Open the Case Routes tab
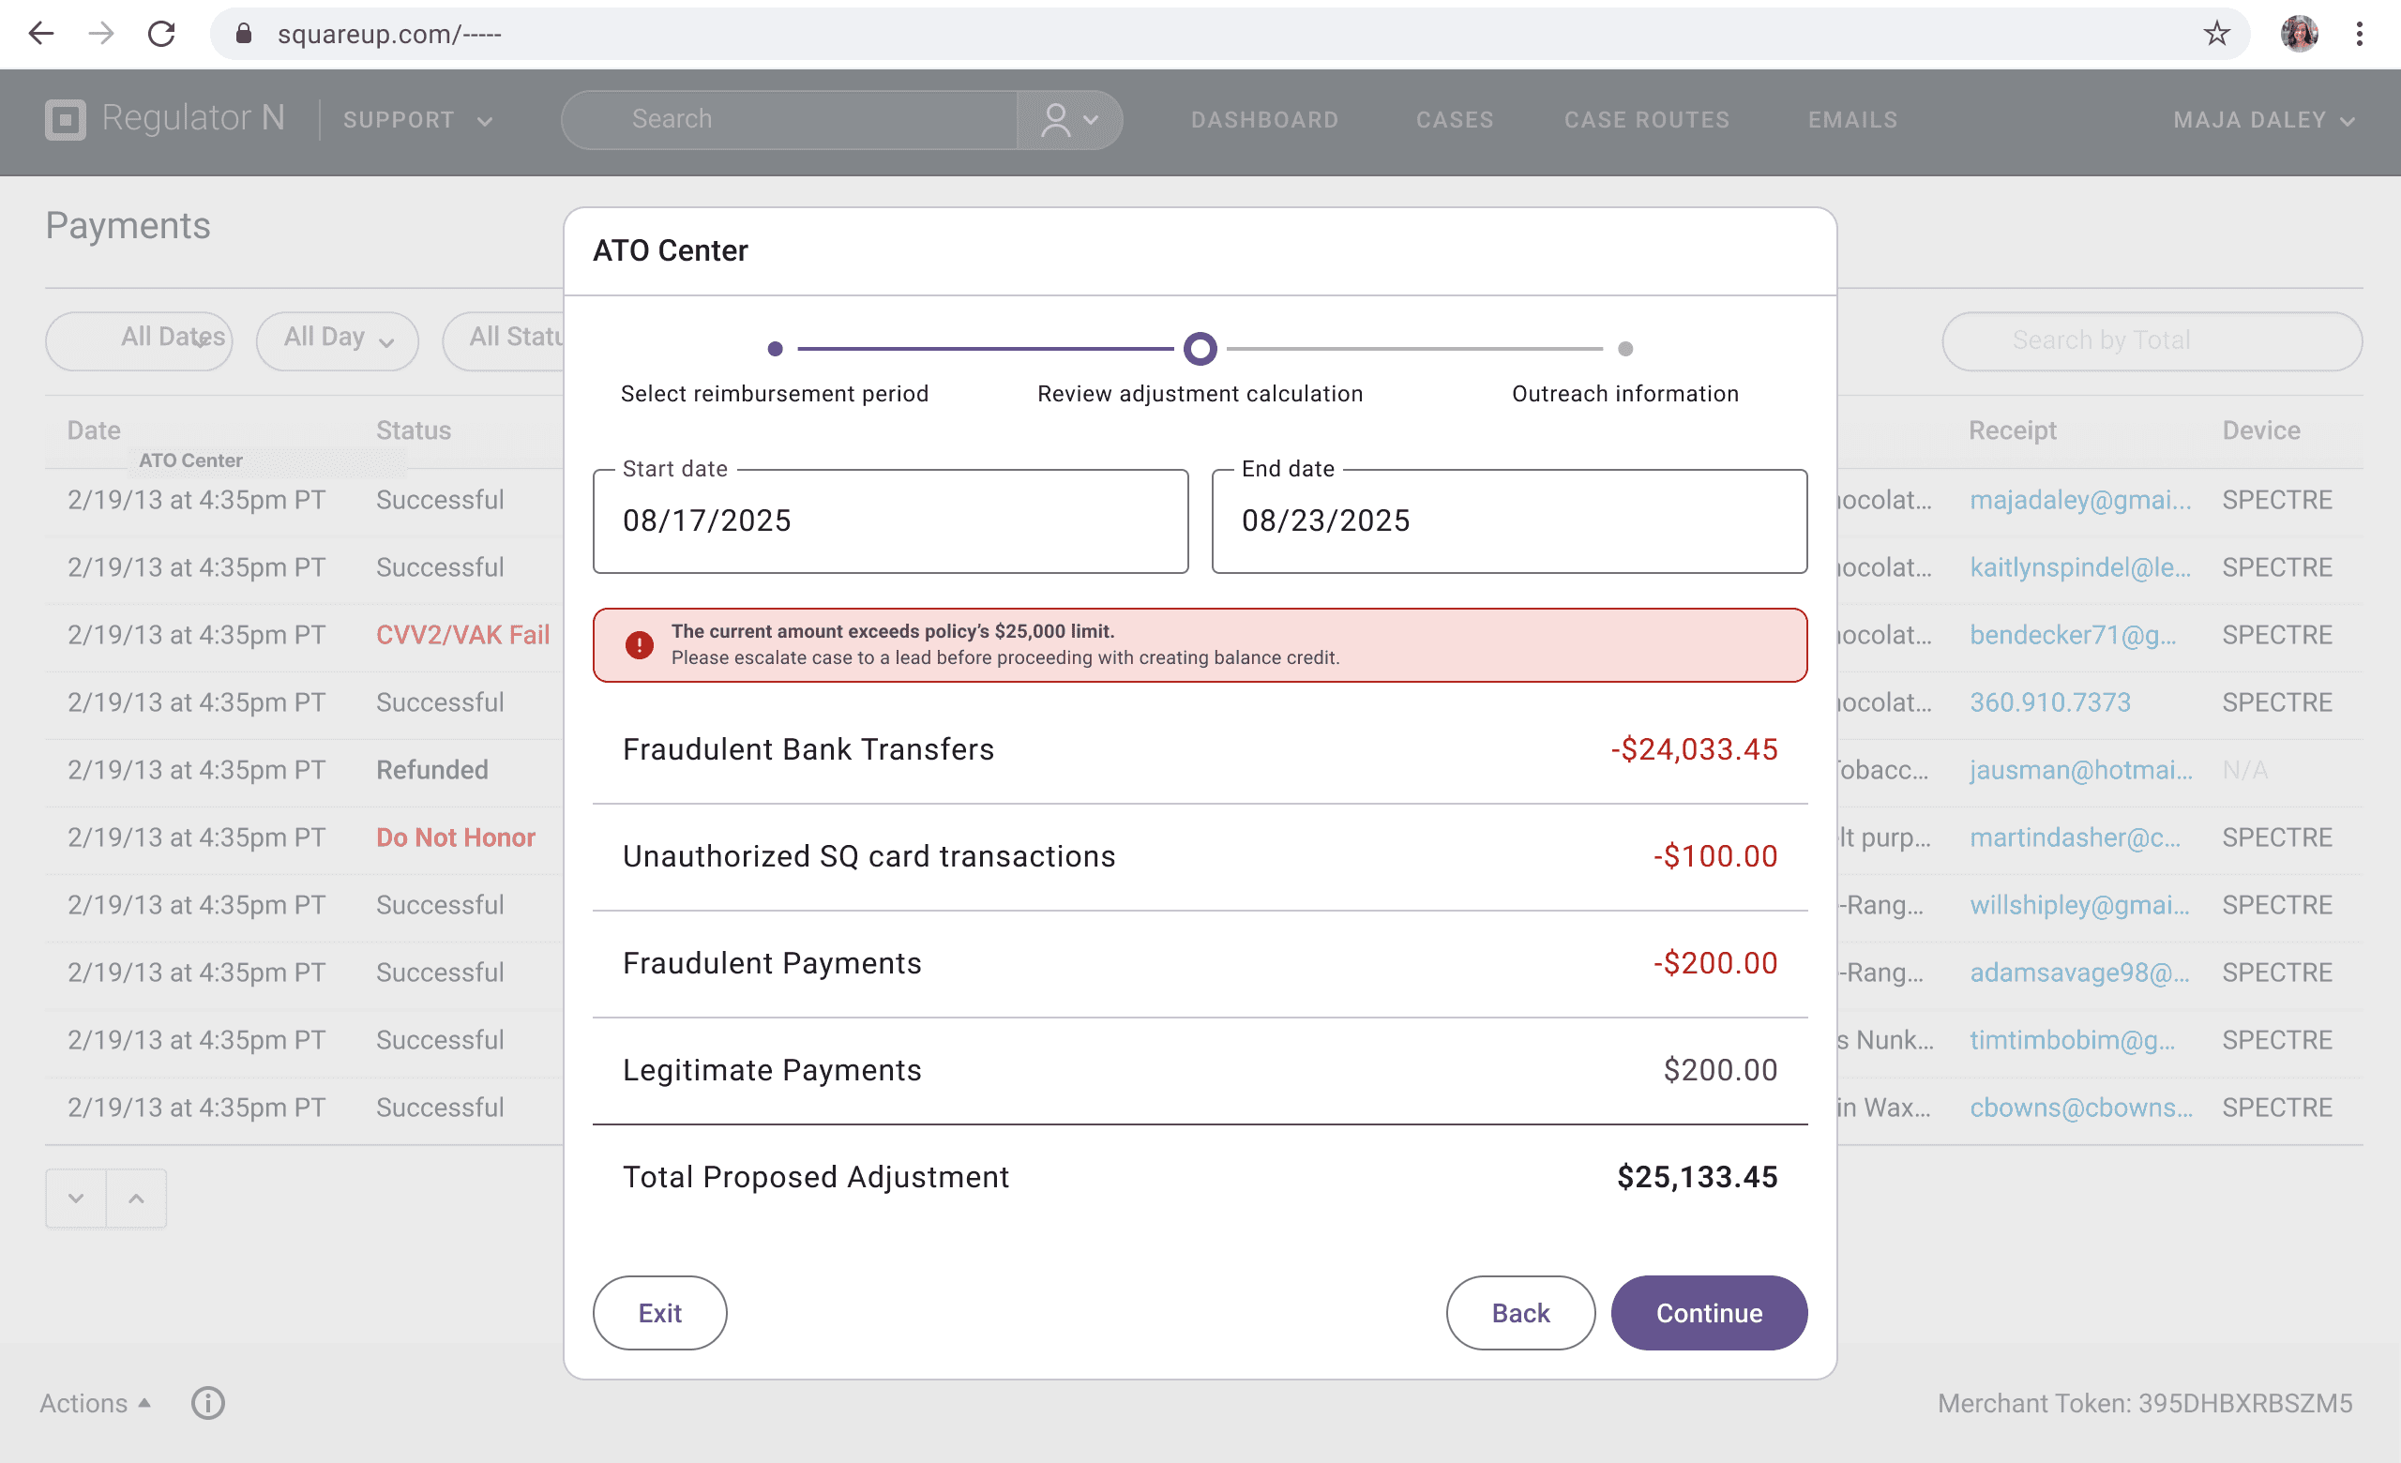 click(x=1646, y=120)
